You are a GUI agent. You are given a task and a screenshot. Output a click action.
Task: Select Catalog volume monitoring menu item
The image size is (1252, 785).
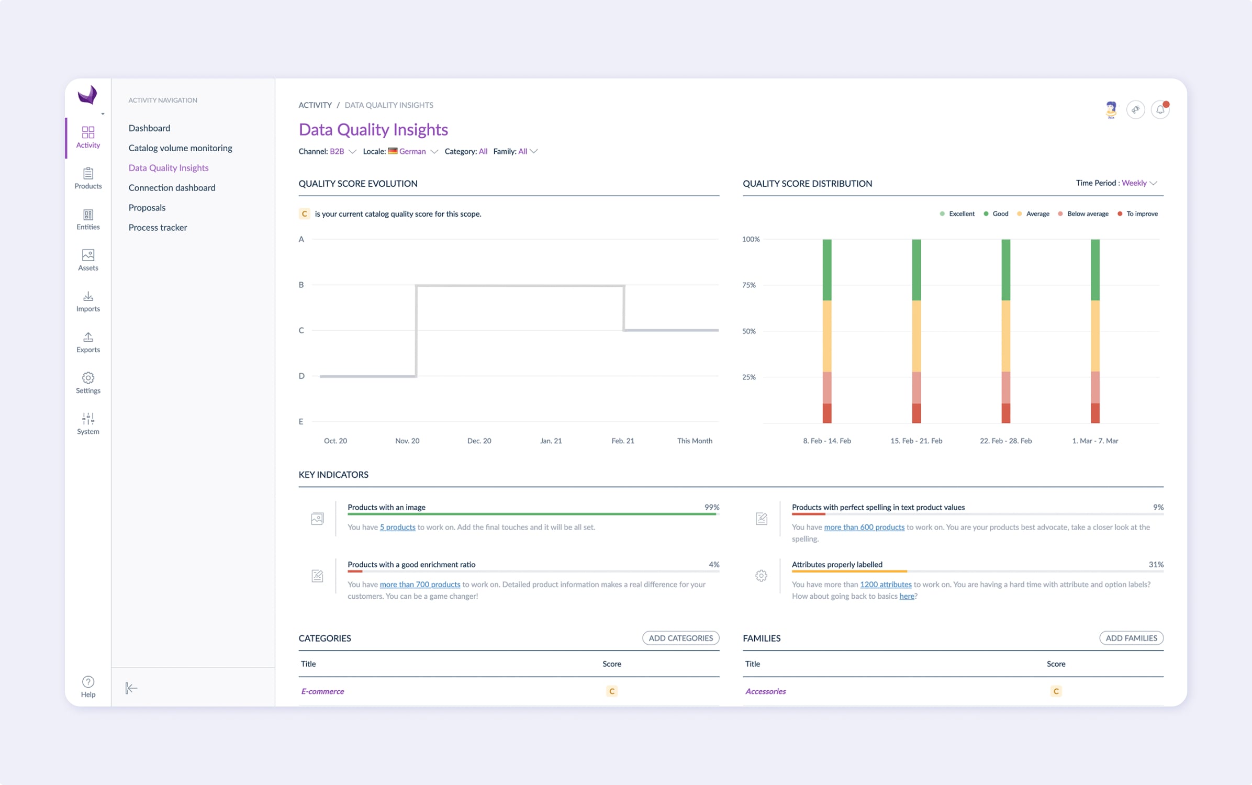pos(180,148)
